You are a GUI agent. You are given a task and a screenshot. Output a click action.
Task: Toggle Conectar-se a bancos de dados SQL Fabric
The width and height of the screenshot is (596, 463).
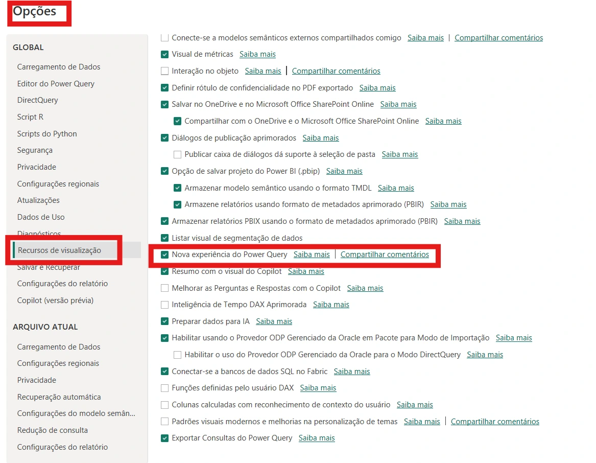[164, 372]
